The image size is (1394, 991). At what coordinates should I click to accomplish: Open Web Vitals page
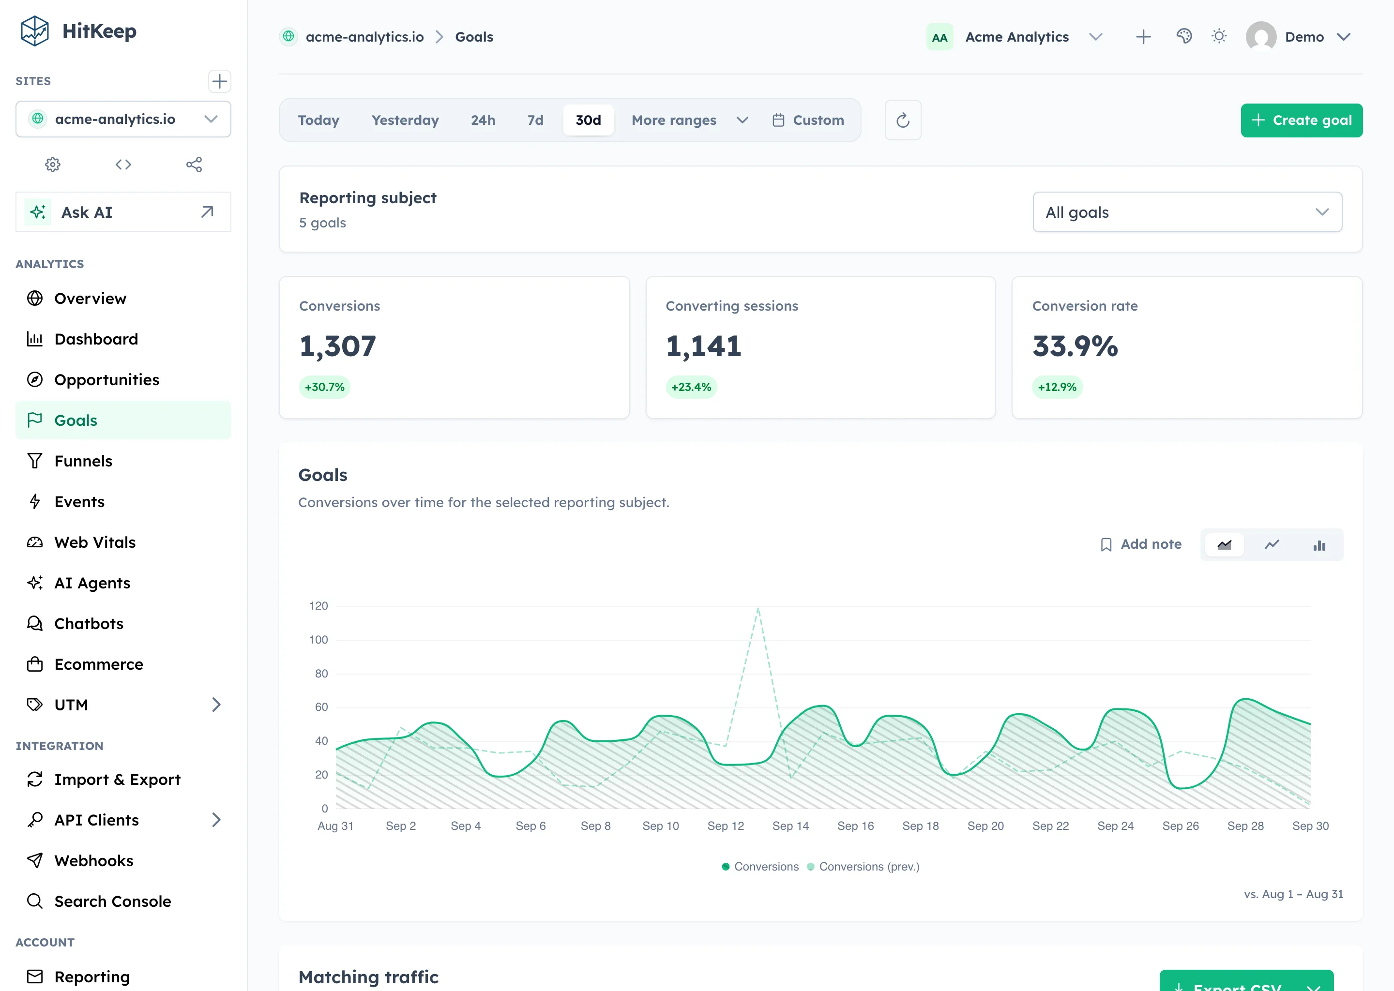pyautogui.click(x=123, y=542)
